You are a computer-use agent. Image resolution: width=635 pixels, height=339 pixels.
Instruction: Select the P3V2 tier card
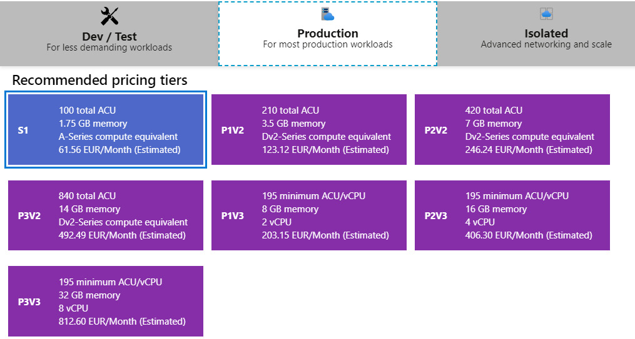pos(106,215)
